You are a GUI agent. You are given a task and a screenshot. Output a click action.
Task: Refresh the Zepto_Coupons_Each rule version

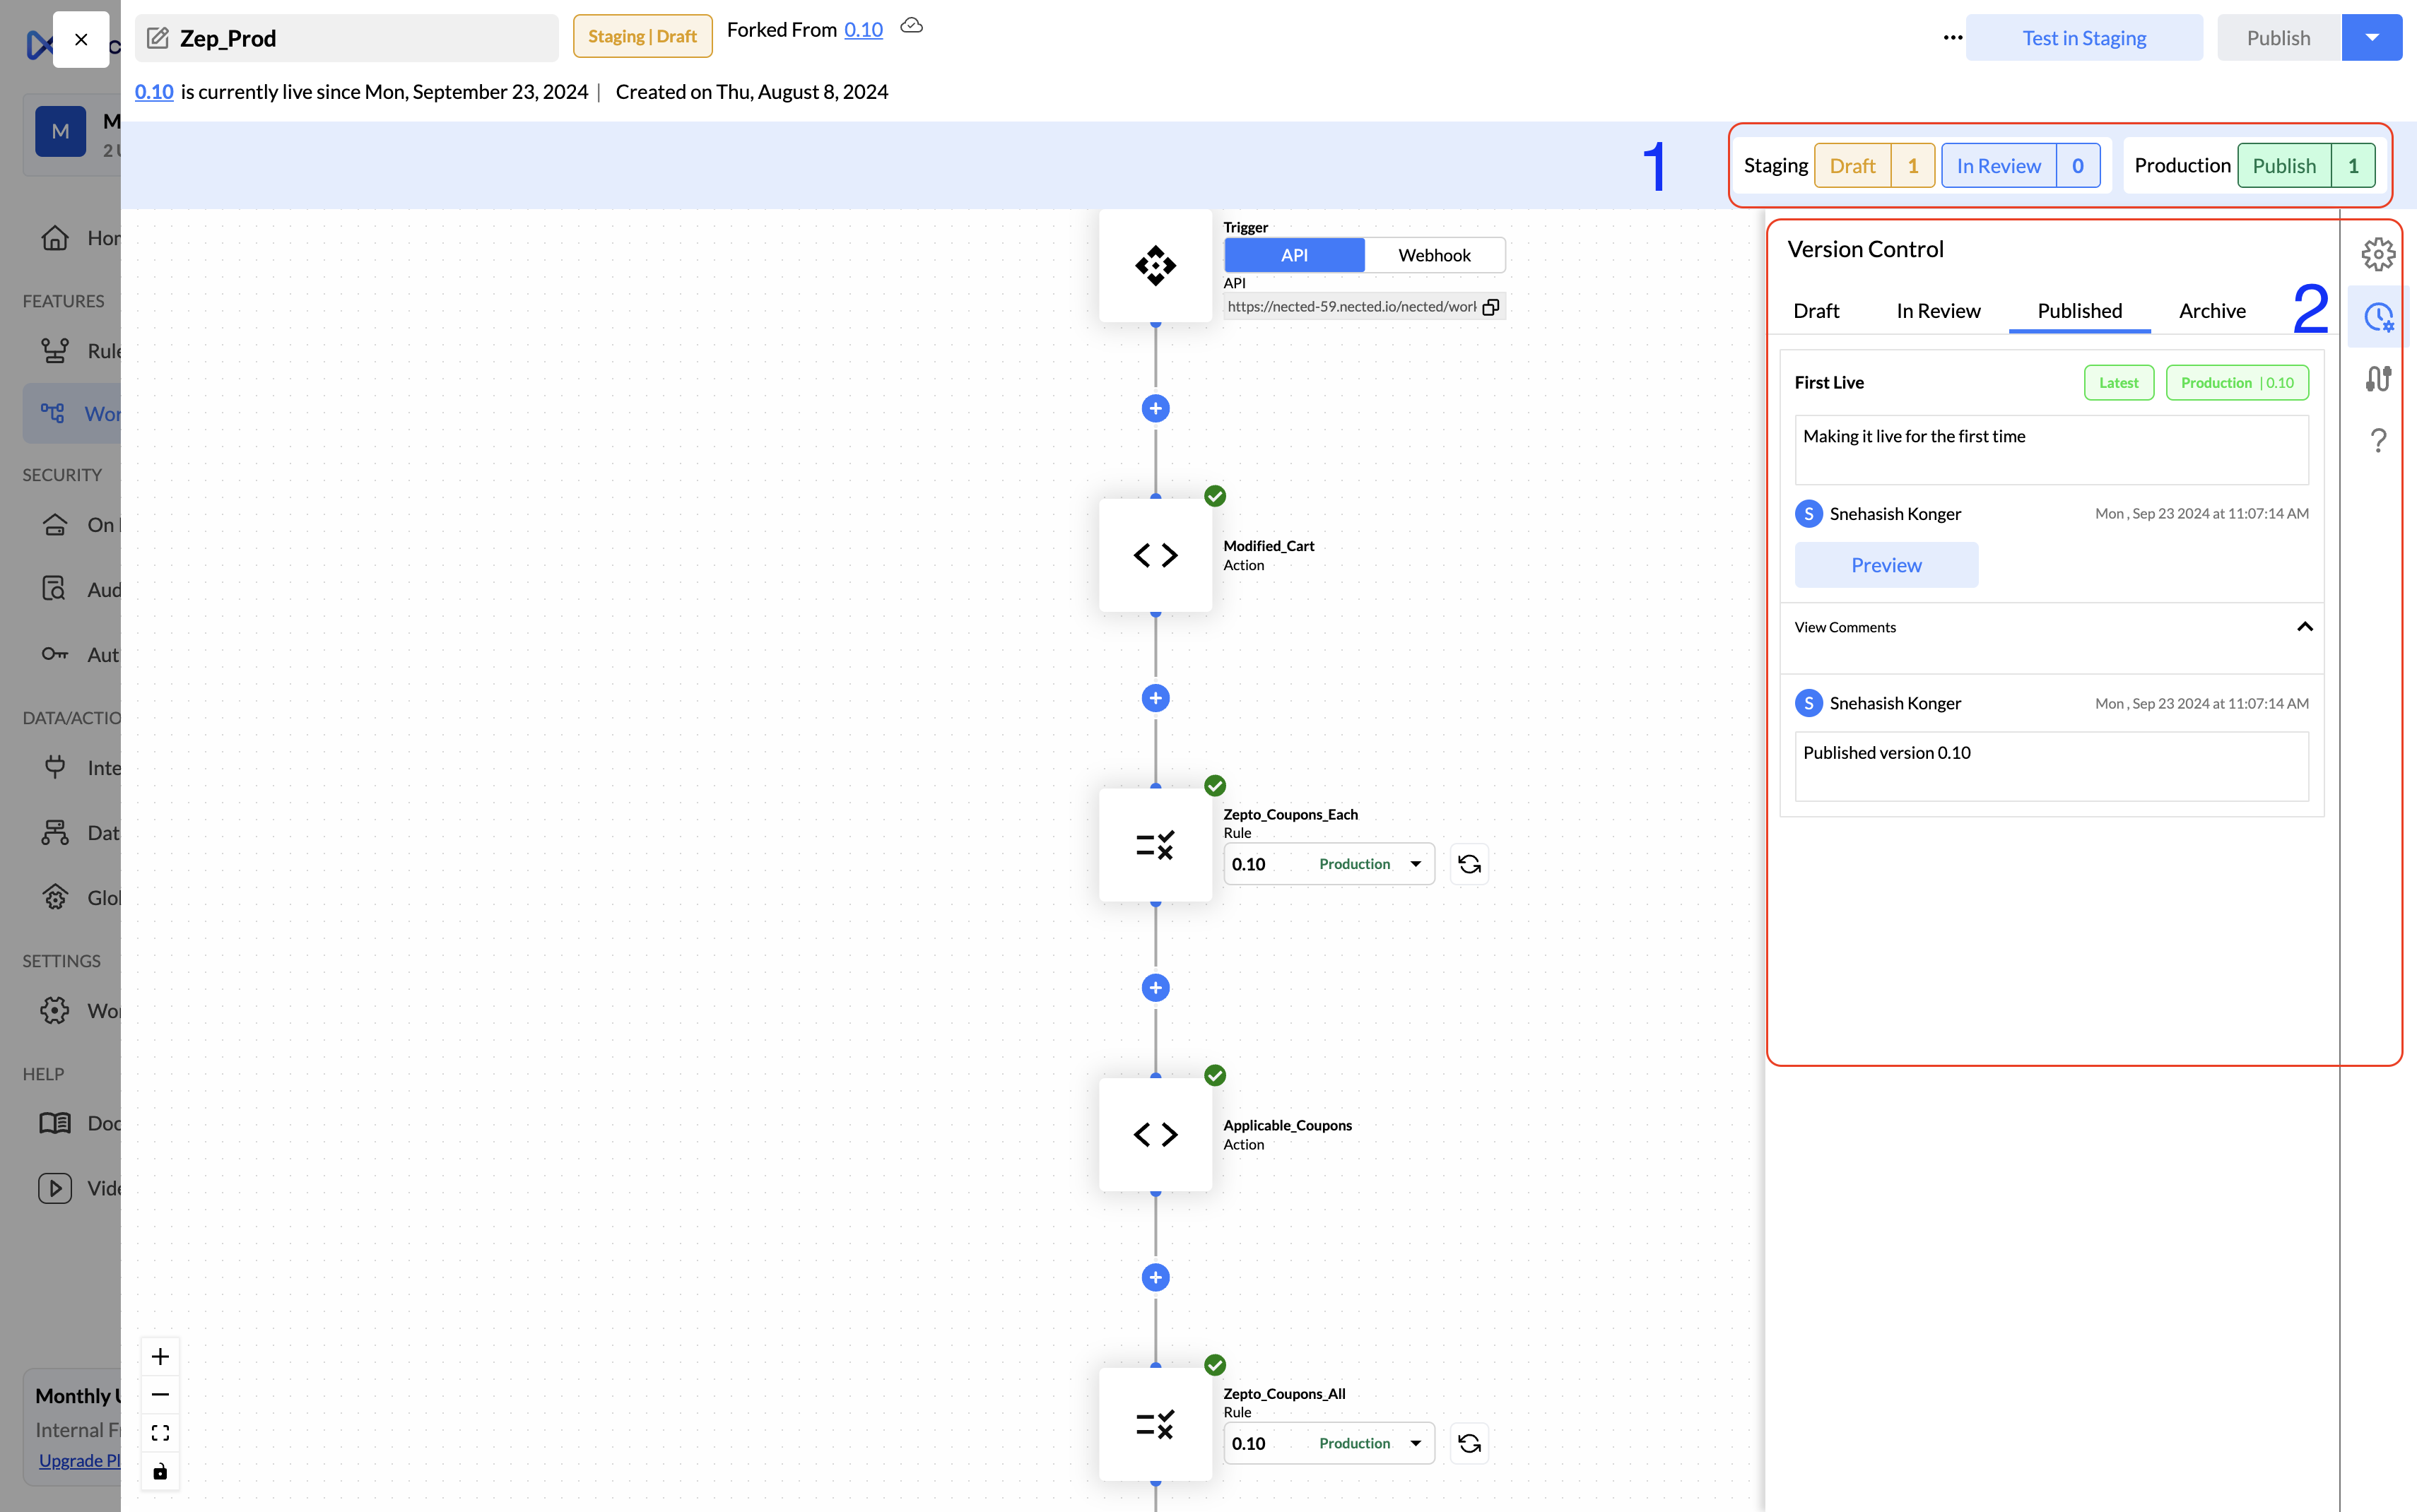[1469, 864]
